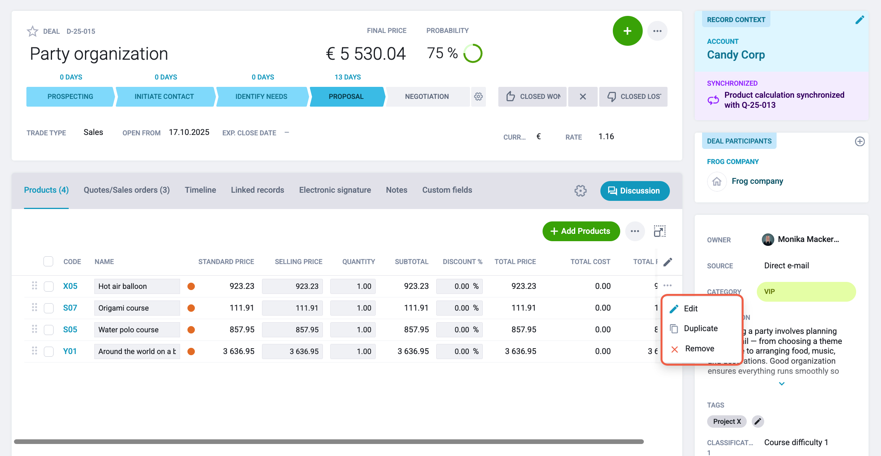The width and height of the screenshot is (881, 456).
Task: Edit quantity of Water polo course
Action: (353, 330)
